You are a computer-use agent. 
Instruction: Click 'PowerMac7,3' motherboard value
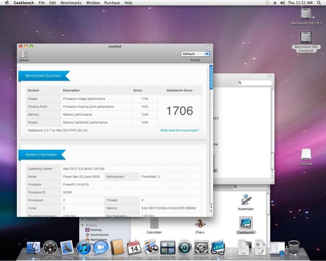coord(151,177)
